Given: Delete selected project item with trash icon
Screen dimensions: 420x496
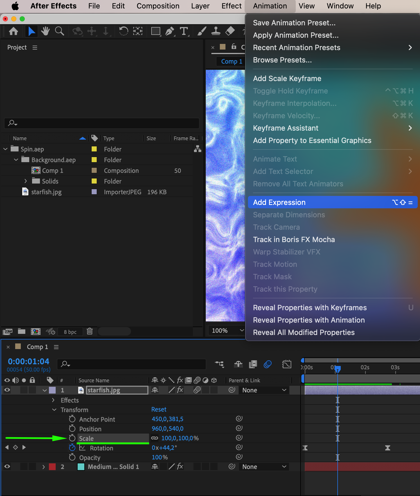Looking at the screenshot, I should (90, 331).
